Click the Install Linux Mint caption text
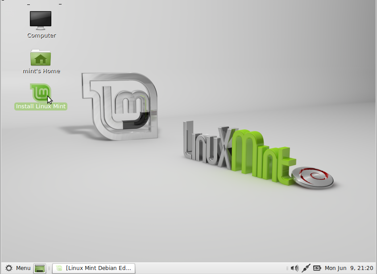Image resolution: width=377 pixels, height=274 pixels. coord(41,106)
